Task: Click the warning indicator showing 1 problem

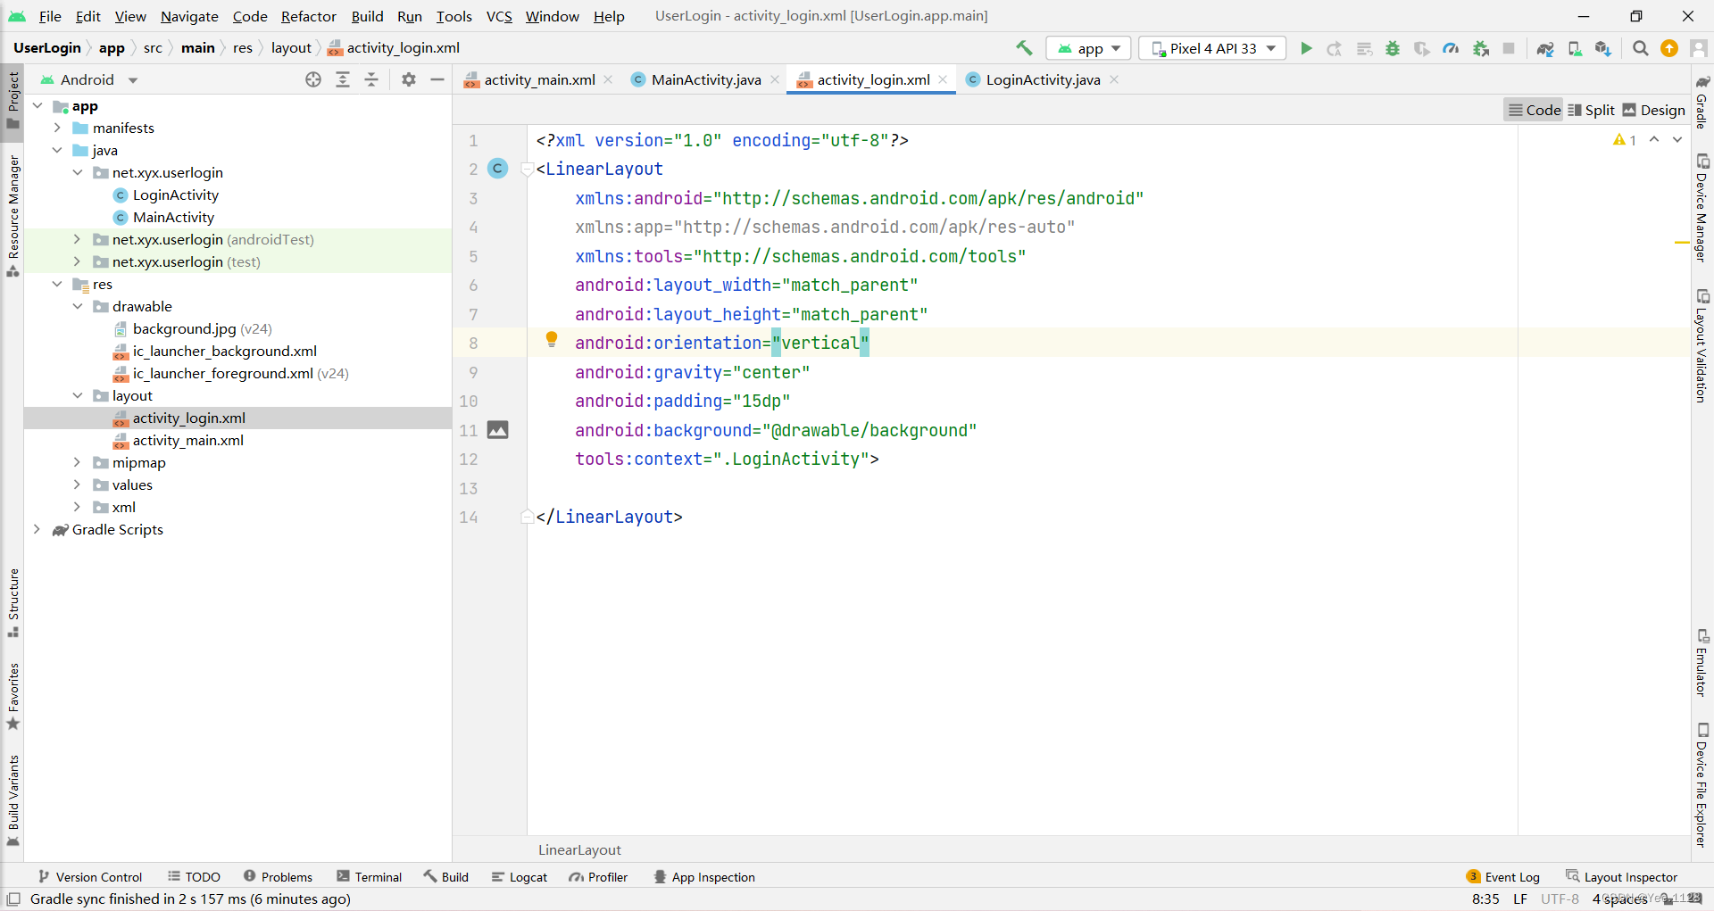Action: (1625, 140)
